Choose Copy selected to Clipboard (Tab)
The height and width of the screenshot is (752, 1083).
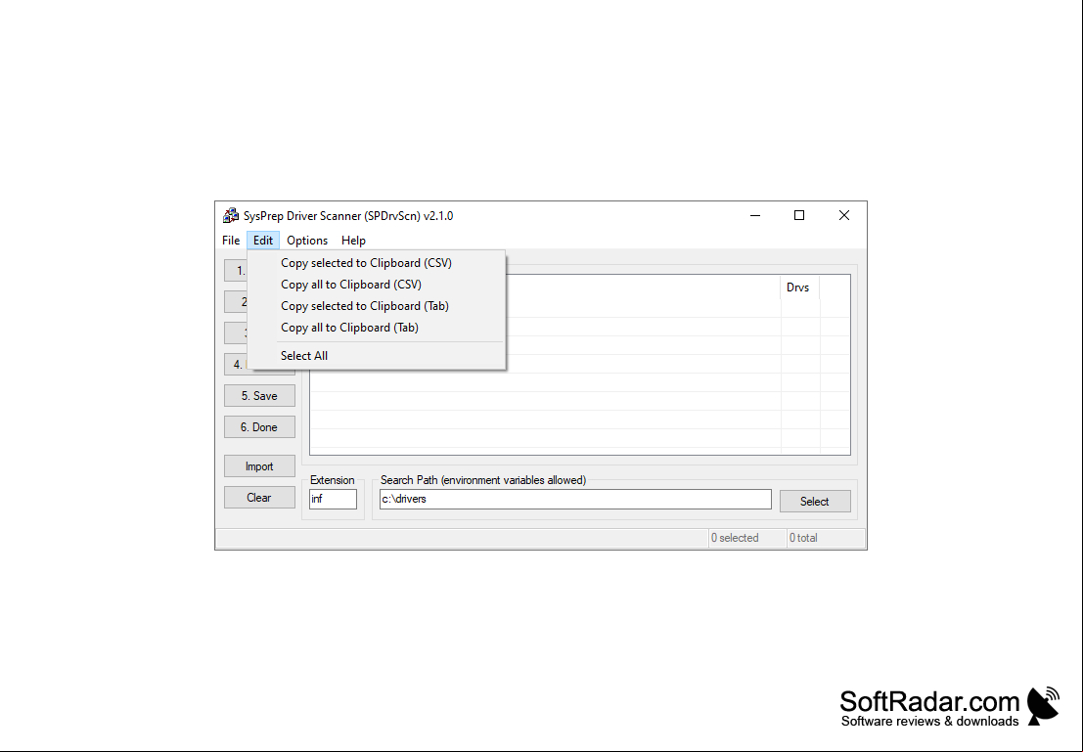377,306
